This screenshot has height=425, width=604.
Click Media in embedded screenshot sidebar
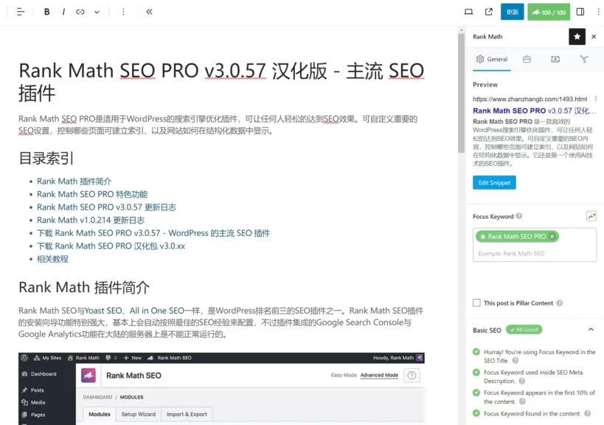click(x=33, y=402)
